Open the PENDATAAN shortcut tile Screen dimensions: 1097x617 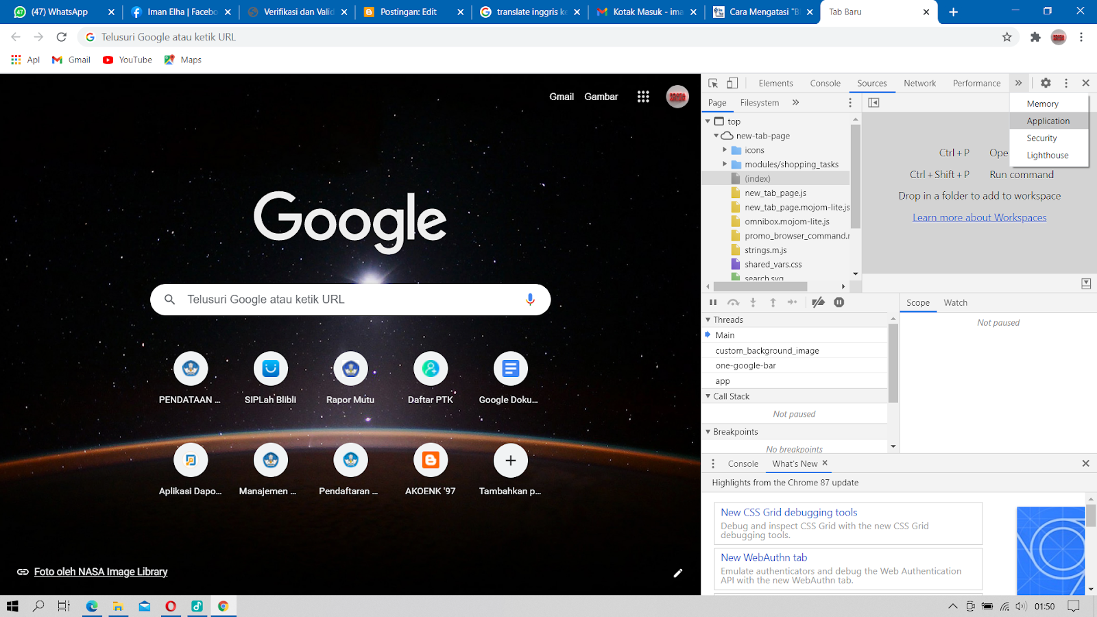[191, 378]
